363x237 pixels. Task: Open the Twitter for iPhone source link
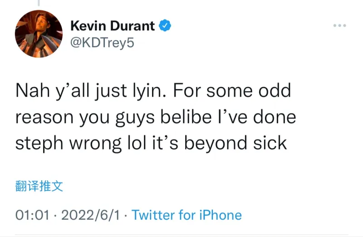pos(186,215)
